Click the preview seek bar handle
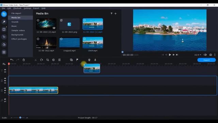 pos(123,52)
